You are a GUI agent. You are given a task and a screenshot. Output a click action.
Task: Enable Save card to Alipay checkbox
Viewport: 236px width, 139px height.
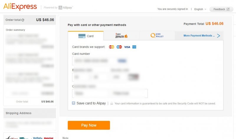(x=74, y=103)
